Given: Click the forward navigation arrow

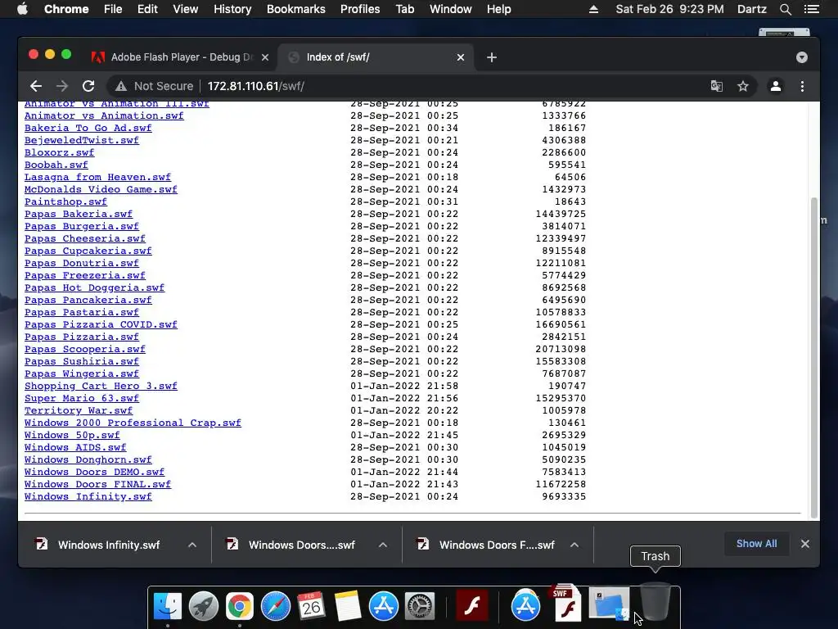Looking at the screenshot, I should tap(62, 86).
